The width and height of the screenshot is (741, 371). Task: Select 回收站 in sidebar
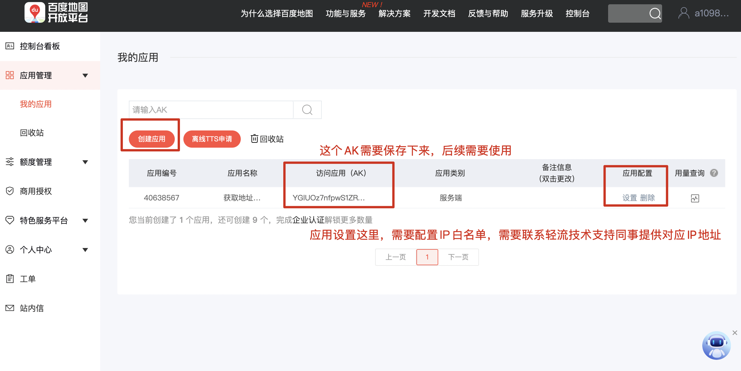(32, 133)
